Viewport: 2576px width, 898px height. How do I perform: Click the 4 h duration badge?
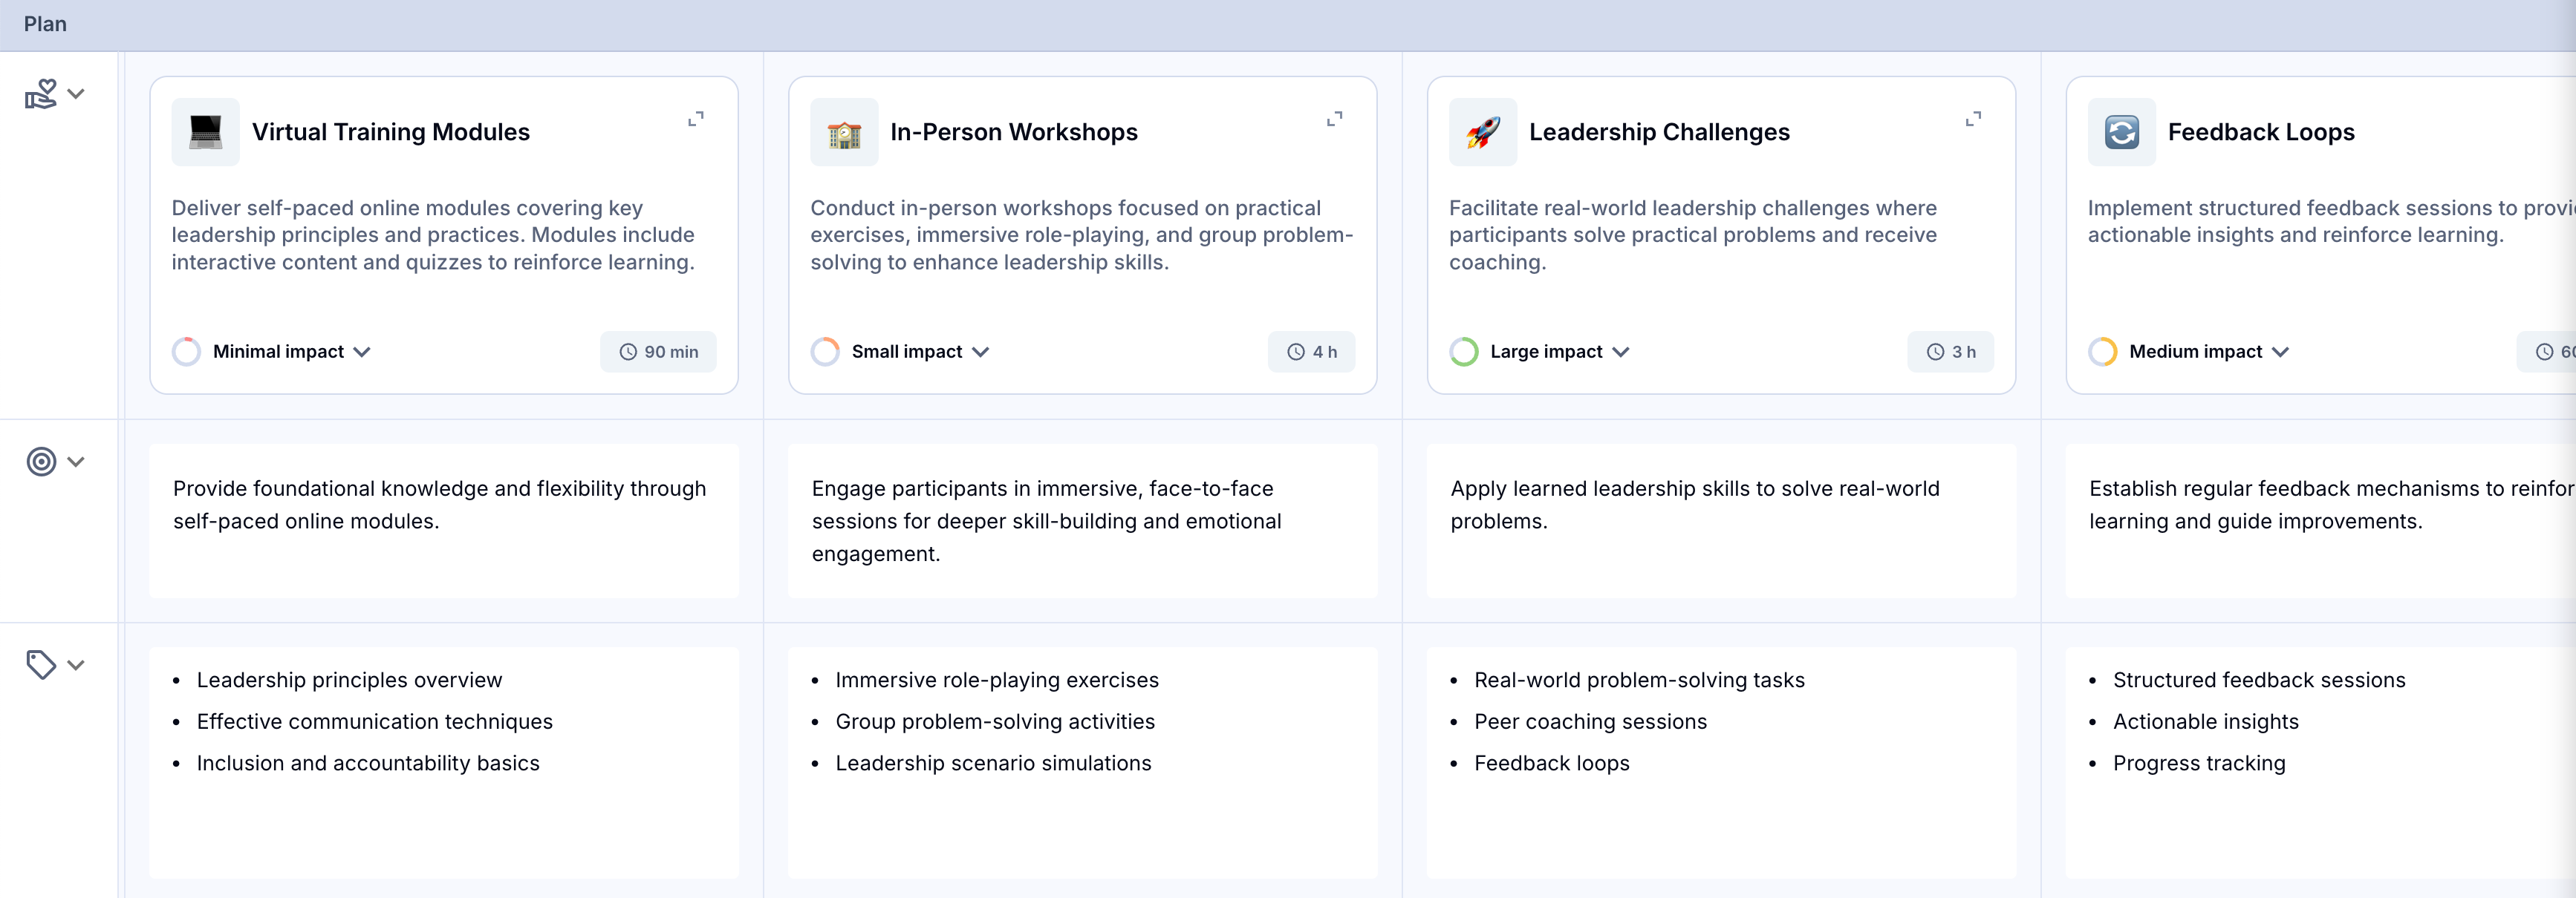click(x=1311, y=352)
